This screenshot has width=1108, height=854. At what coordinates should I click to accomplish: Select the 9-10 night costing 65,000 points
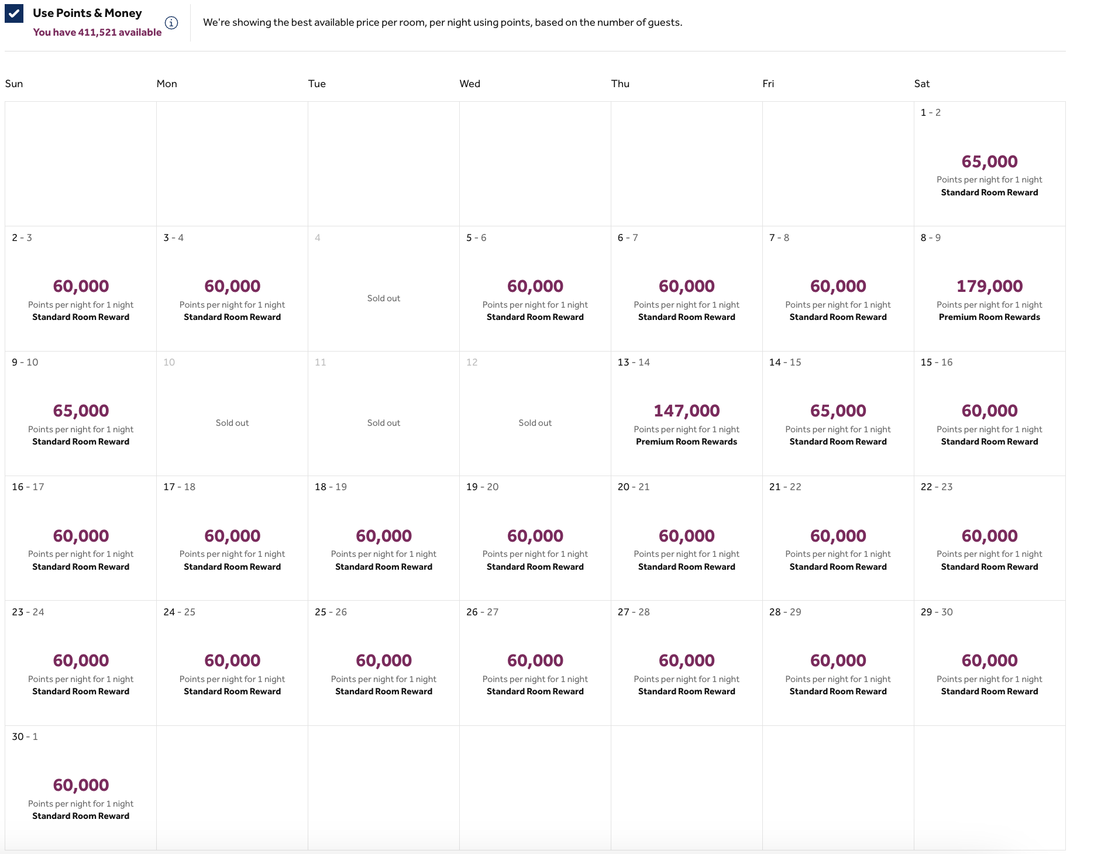[x=81, y=414]
